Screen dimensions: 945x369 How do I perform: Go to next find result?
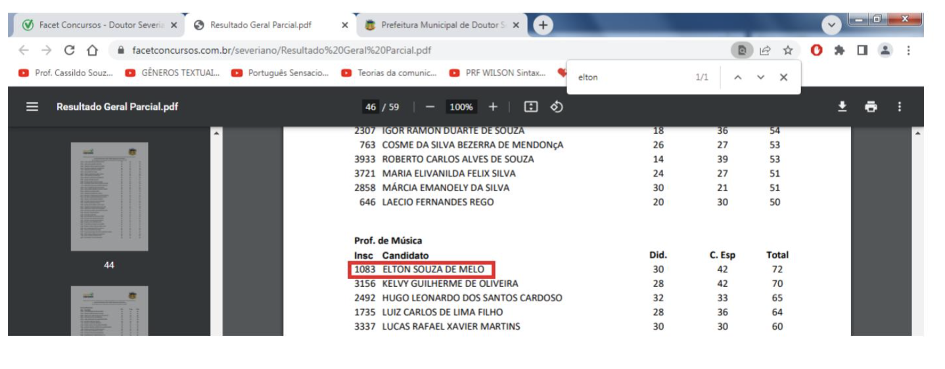[x=760, y=77]
